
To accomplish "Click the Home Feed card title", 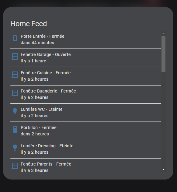I will tap(29, 24).
